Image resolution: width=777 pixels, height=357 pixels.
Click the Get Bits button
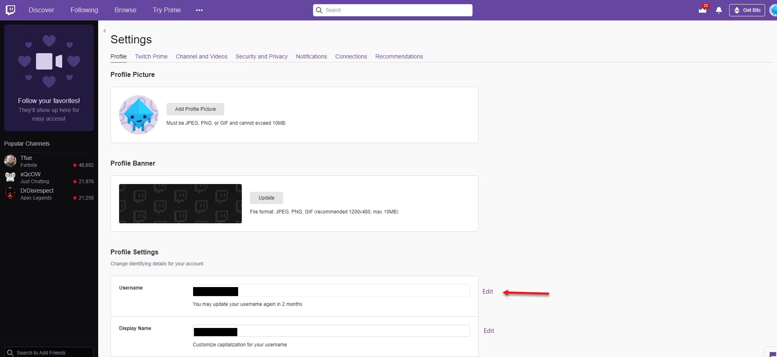coord(747,10)
